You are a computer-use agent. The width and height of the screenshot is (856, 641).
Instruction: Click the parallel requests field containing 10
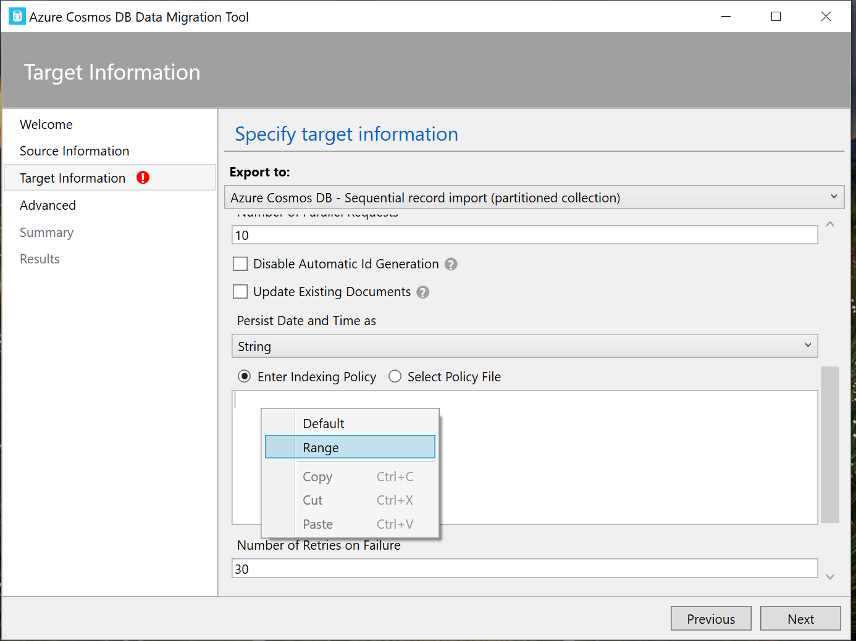[525, 235]
